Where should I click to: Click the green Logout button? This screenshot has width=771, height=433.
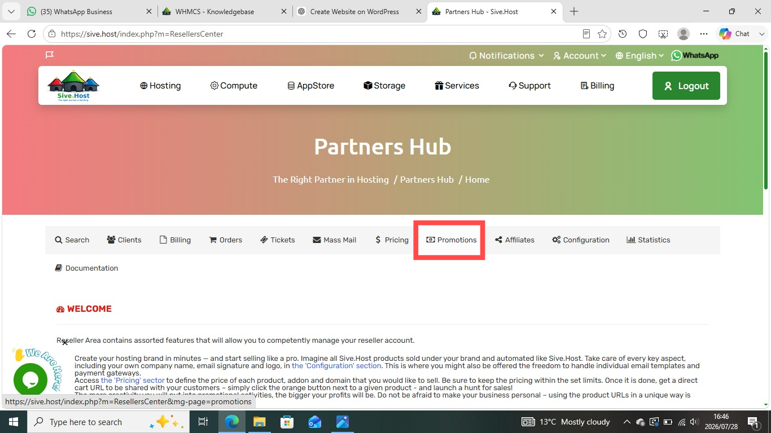pos(686,86)
